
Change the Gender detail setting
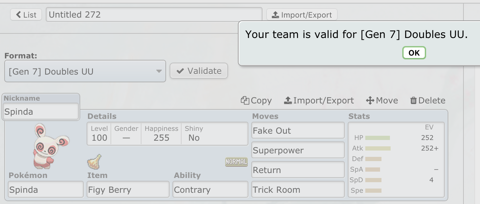point(126,134)
